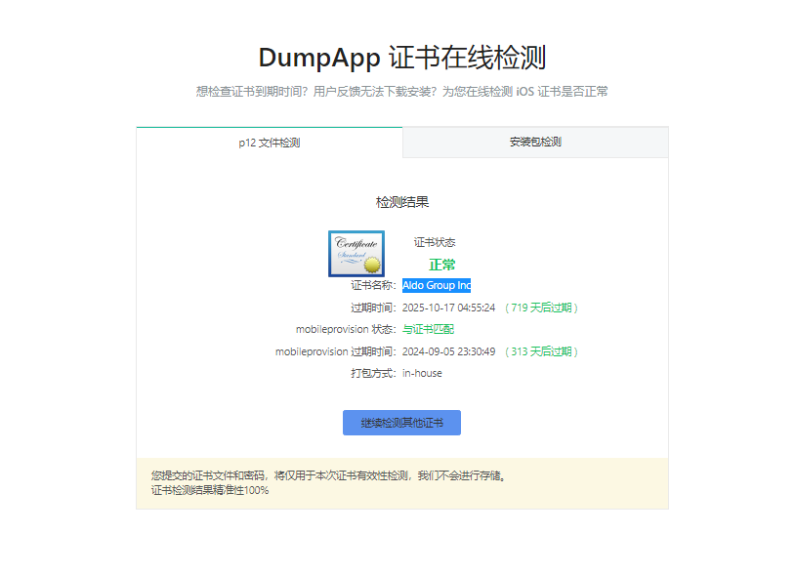
Task: Click the 过期时间 label above mobileprovision 状态
Action: coord(373,308)
